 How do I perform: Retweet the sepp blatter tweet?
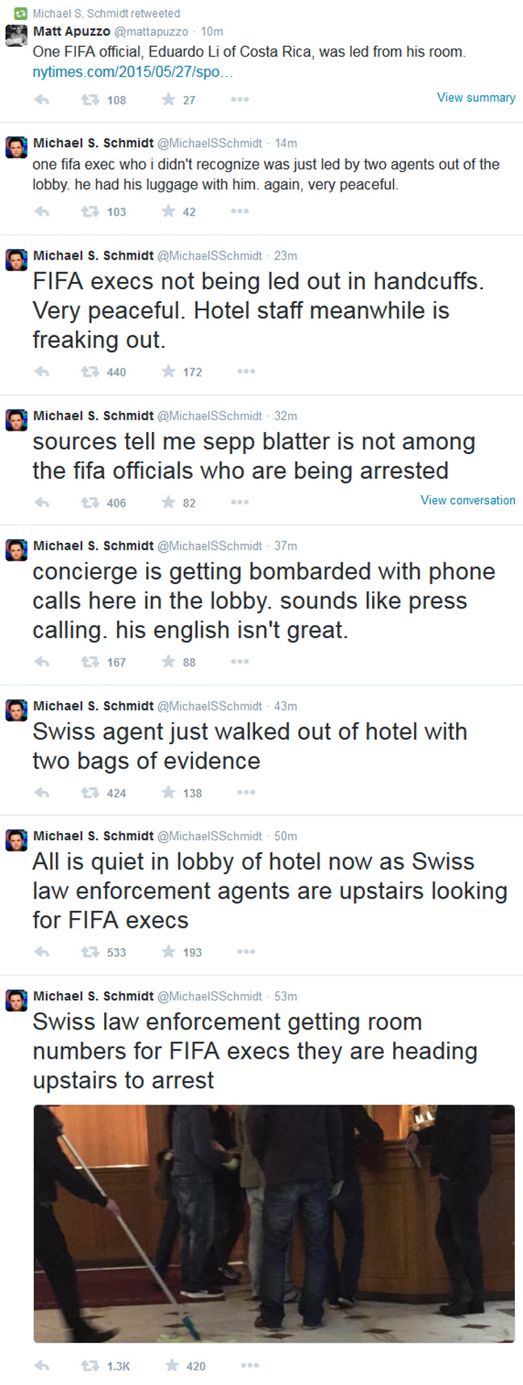click(x=90, y=503)
